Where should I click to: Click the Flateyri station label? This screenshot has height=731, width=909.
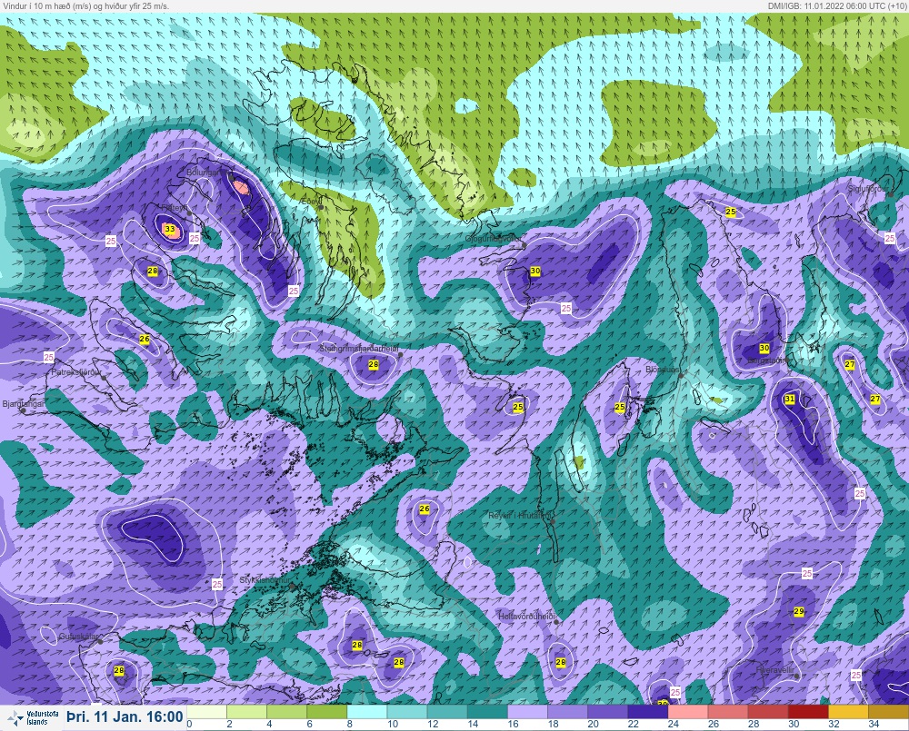[x=175, y=207]
